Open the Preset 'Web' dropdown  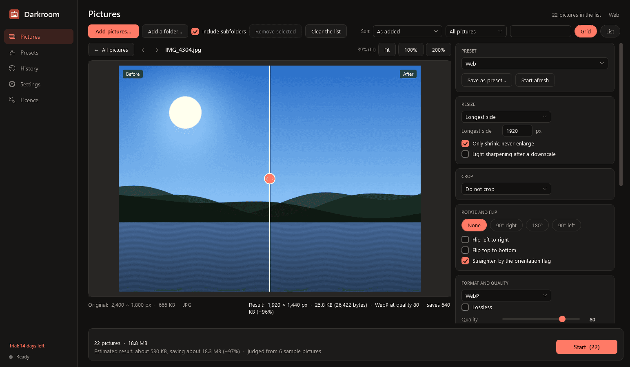pyautogui.click(x=535, y=64)
